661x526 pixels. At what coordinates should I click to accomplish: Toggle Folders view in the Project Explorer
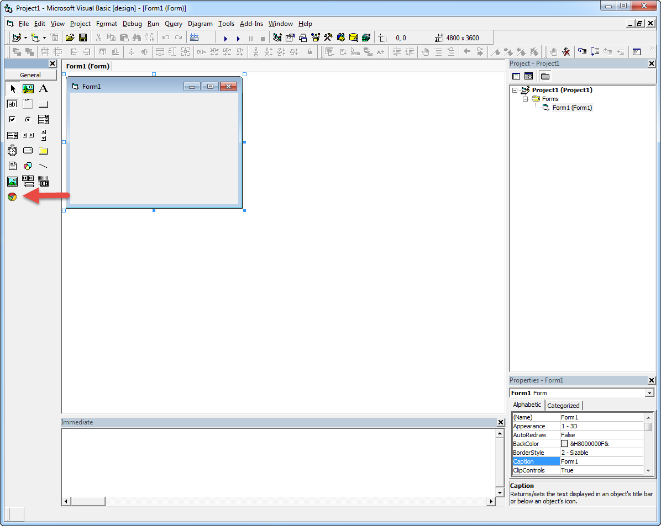coord(545,76)
